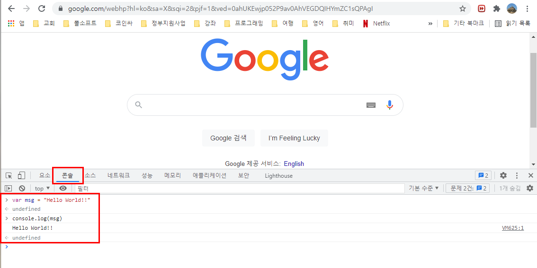This screenshot has width=537, height=268.
Task: Go back with the browser back arrow
Action: coord(11,9)
